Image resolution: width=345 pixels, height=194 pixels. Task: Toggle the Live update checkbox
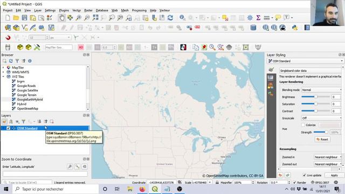pyautogui.click(x=304, y=175)
